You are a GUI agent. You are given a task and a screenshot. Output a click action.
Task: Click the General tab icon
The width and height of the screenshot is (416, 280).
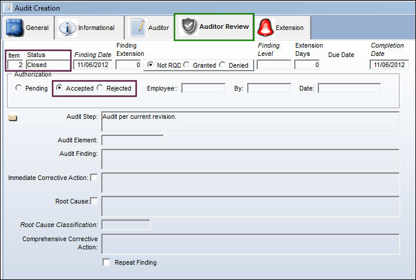(x=14, y=28)
